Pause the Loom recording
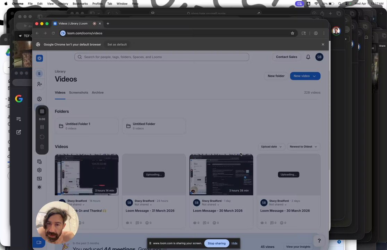Image resolution: width=387 pixels, height=250 pixels. [x=42, y=127]
